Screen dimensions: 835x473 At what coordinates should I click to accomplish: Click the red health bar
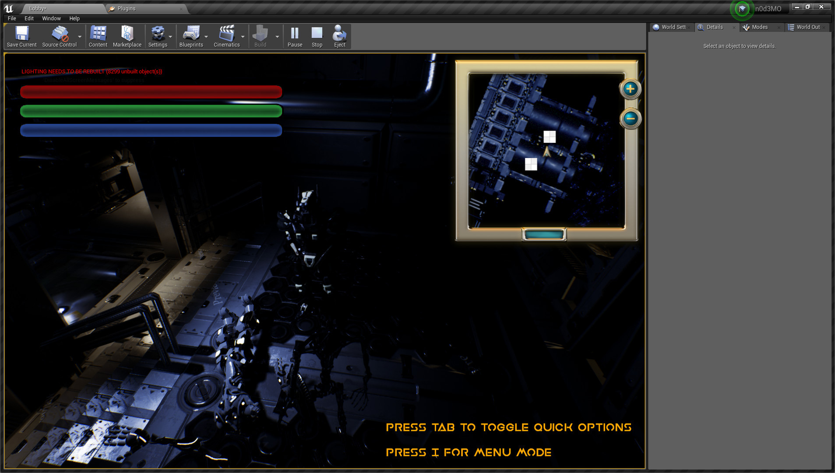(x=151, y=92)
